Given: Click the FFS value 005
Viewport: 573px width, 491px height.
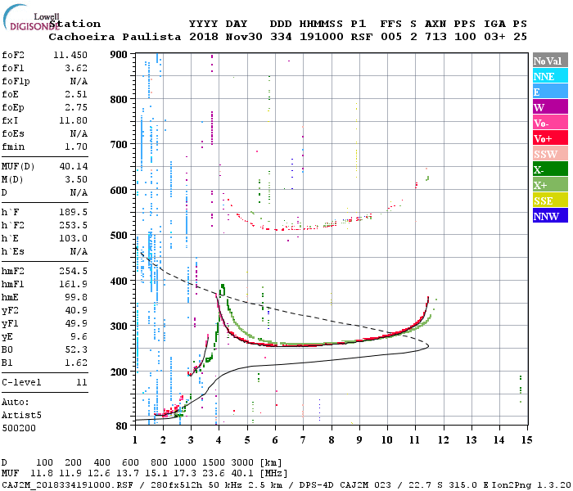Looking at the screenshot, I should (391, 37).
